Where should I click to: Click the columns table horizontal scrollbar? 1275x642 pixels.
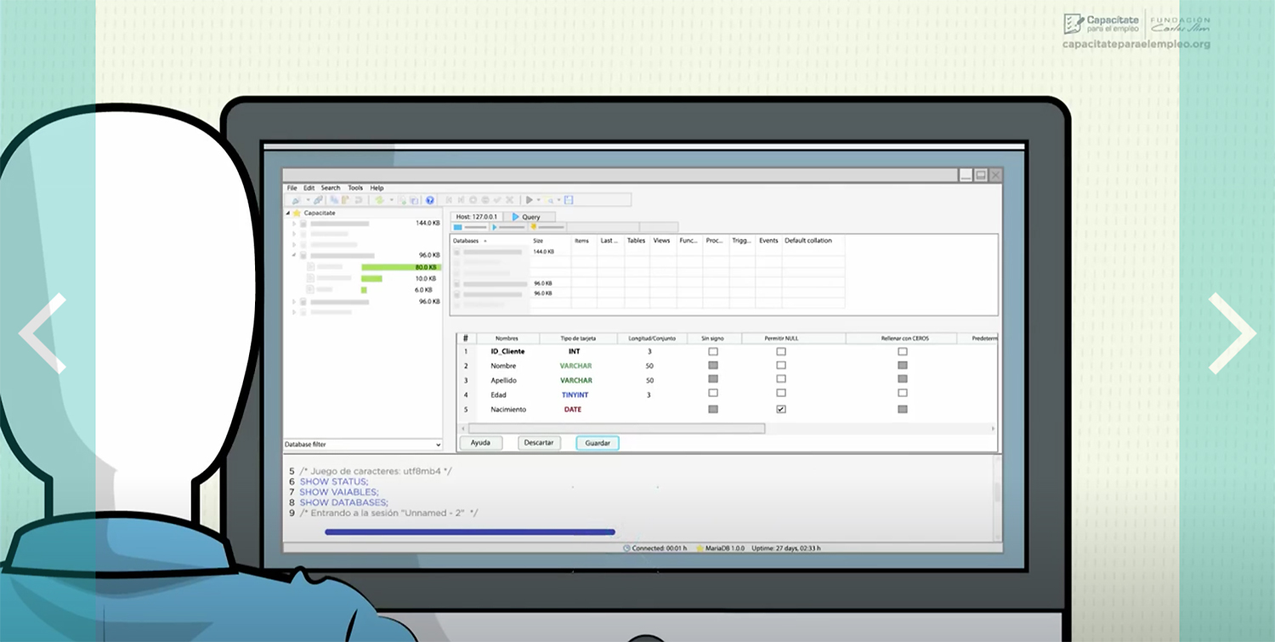[x=616, y=429]
